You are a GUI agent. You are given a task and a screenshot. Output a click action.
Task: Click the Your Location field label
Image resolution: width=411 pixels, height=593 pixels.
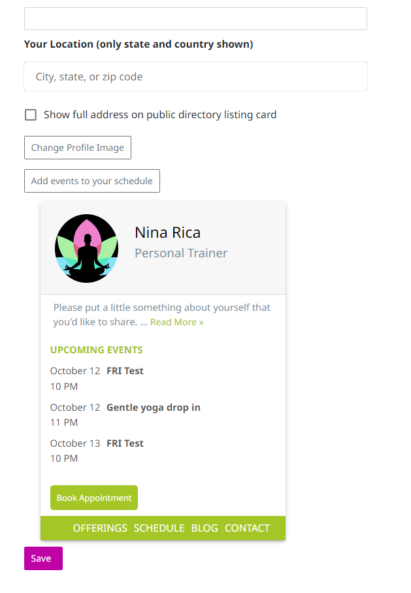(139, 44)
